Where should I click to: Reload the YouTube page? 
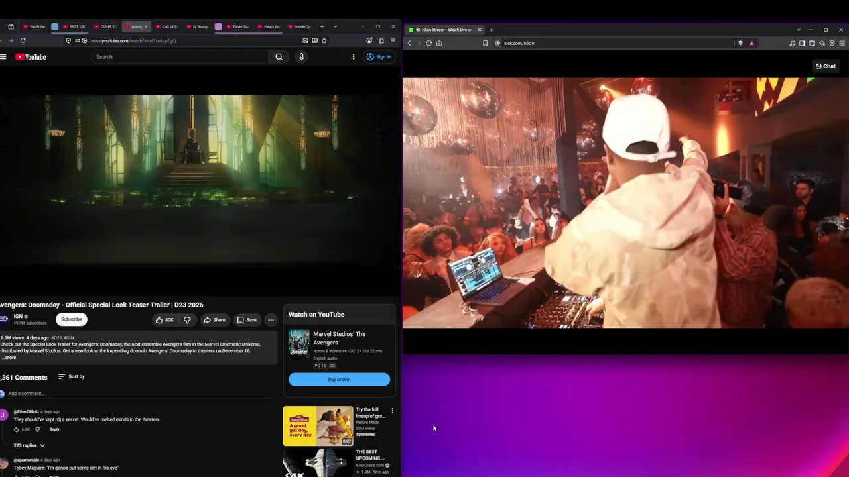pos(23,40)
